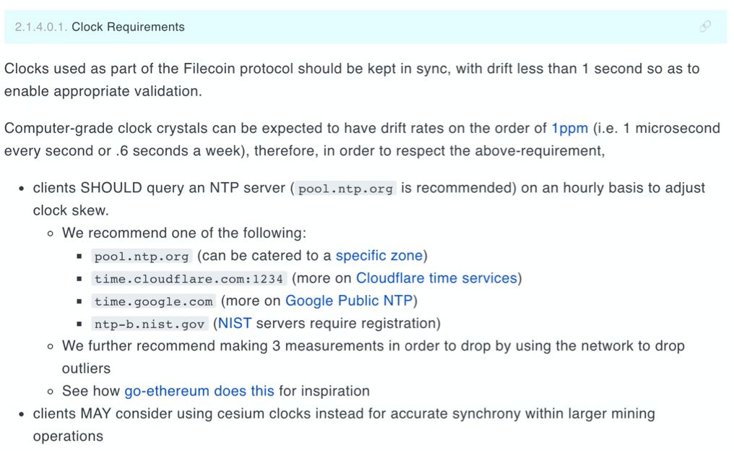The image size is (734, 451).
Task: Open the go-ethereum does this link
Action: pyautogui.click(x=199, y=391)
